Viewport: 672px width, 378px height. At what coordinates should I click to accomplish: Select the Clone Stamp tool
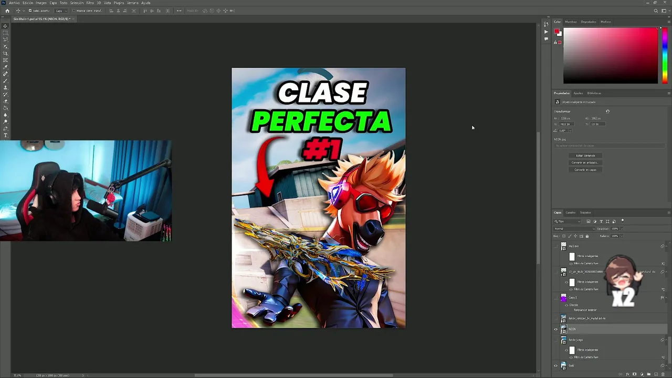(x=5, y=87)
